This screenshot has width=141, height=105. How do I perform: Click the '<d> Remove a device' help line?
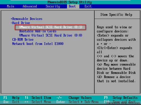click(114, 77)
